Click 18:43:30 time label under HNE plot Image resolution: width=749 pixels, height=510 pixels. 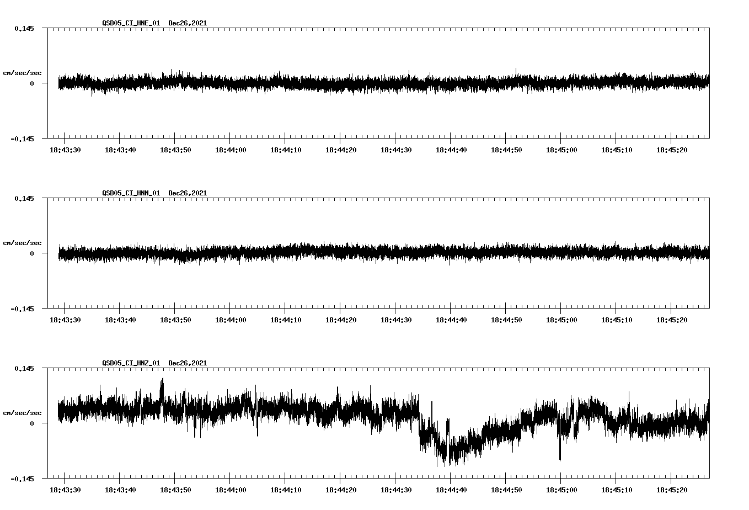pos(65,150)
